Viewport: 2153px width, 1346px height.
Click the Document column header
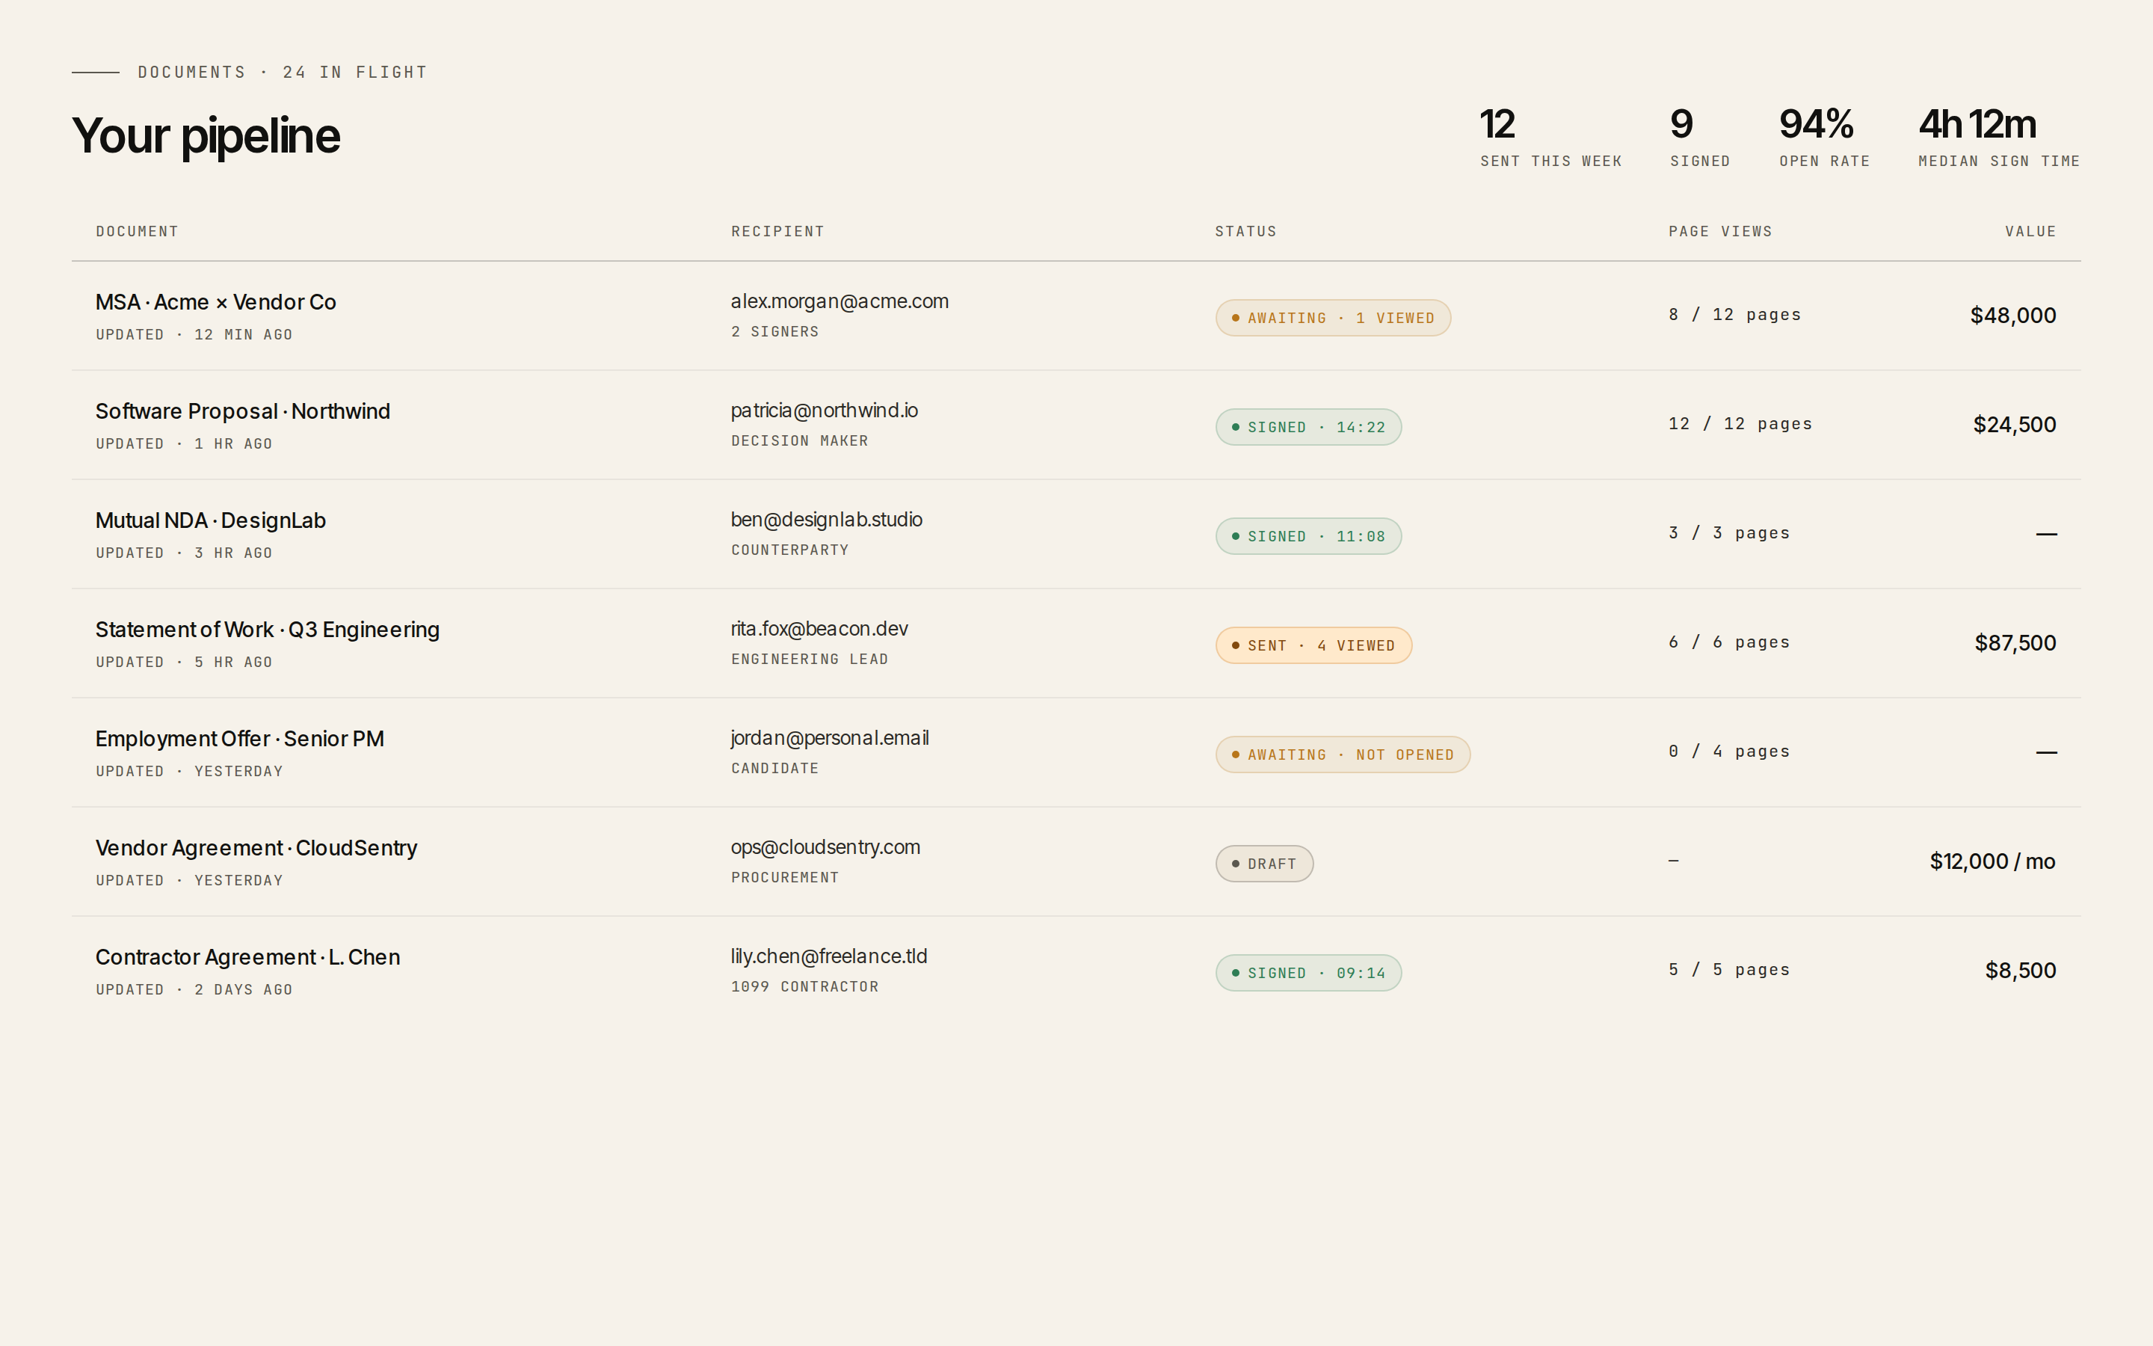pos(137,232)
